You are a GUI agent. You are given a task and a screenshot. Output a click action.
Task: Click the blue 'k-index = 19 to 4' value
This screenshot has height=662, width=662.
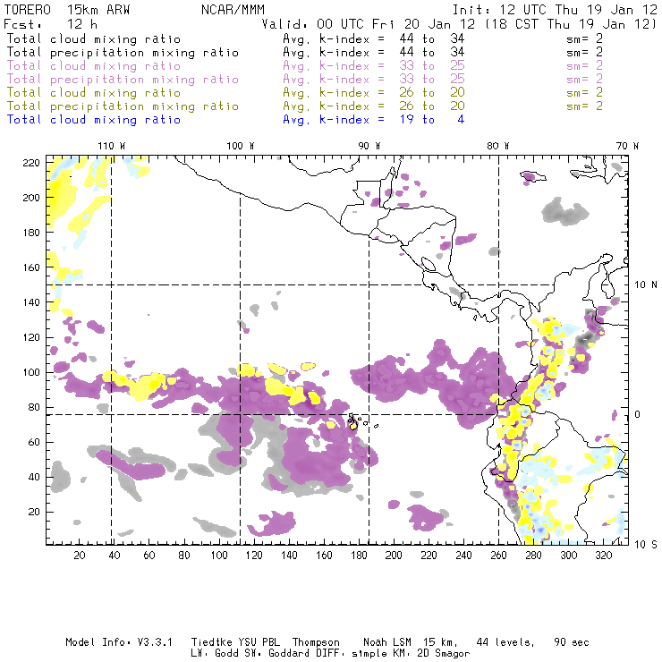392,120
